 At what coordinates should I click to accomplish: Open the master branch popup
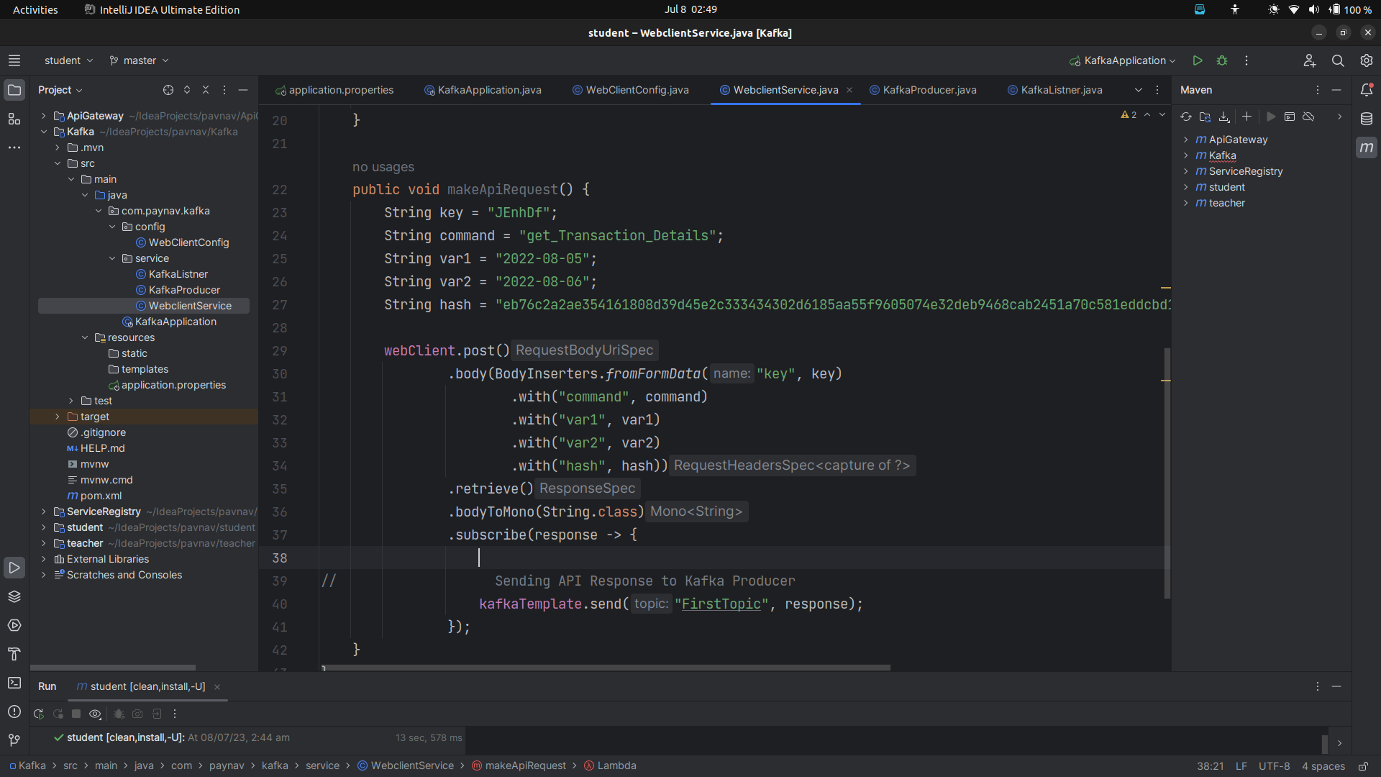click(138, 60)
